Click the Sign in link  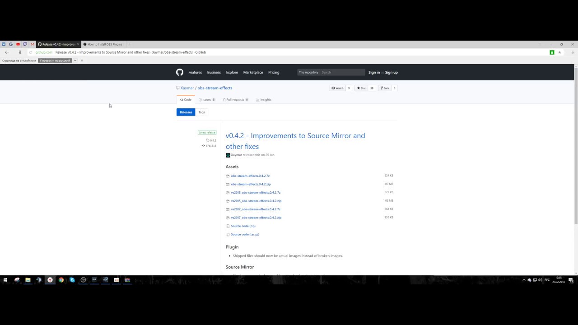[374, 72]
